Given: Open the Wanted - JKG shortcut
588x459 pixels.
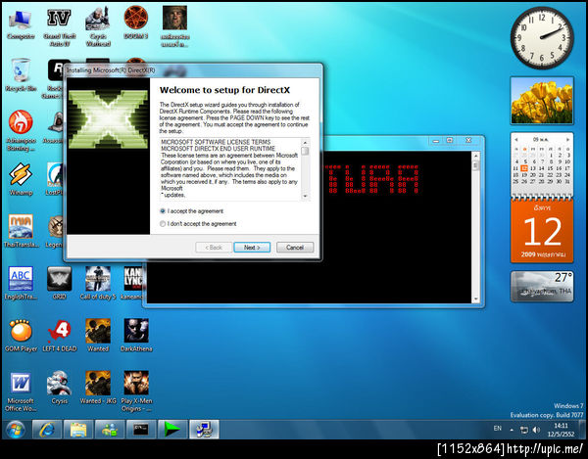Looking at the screenshot, I should click(98, 388).
